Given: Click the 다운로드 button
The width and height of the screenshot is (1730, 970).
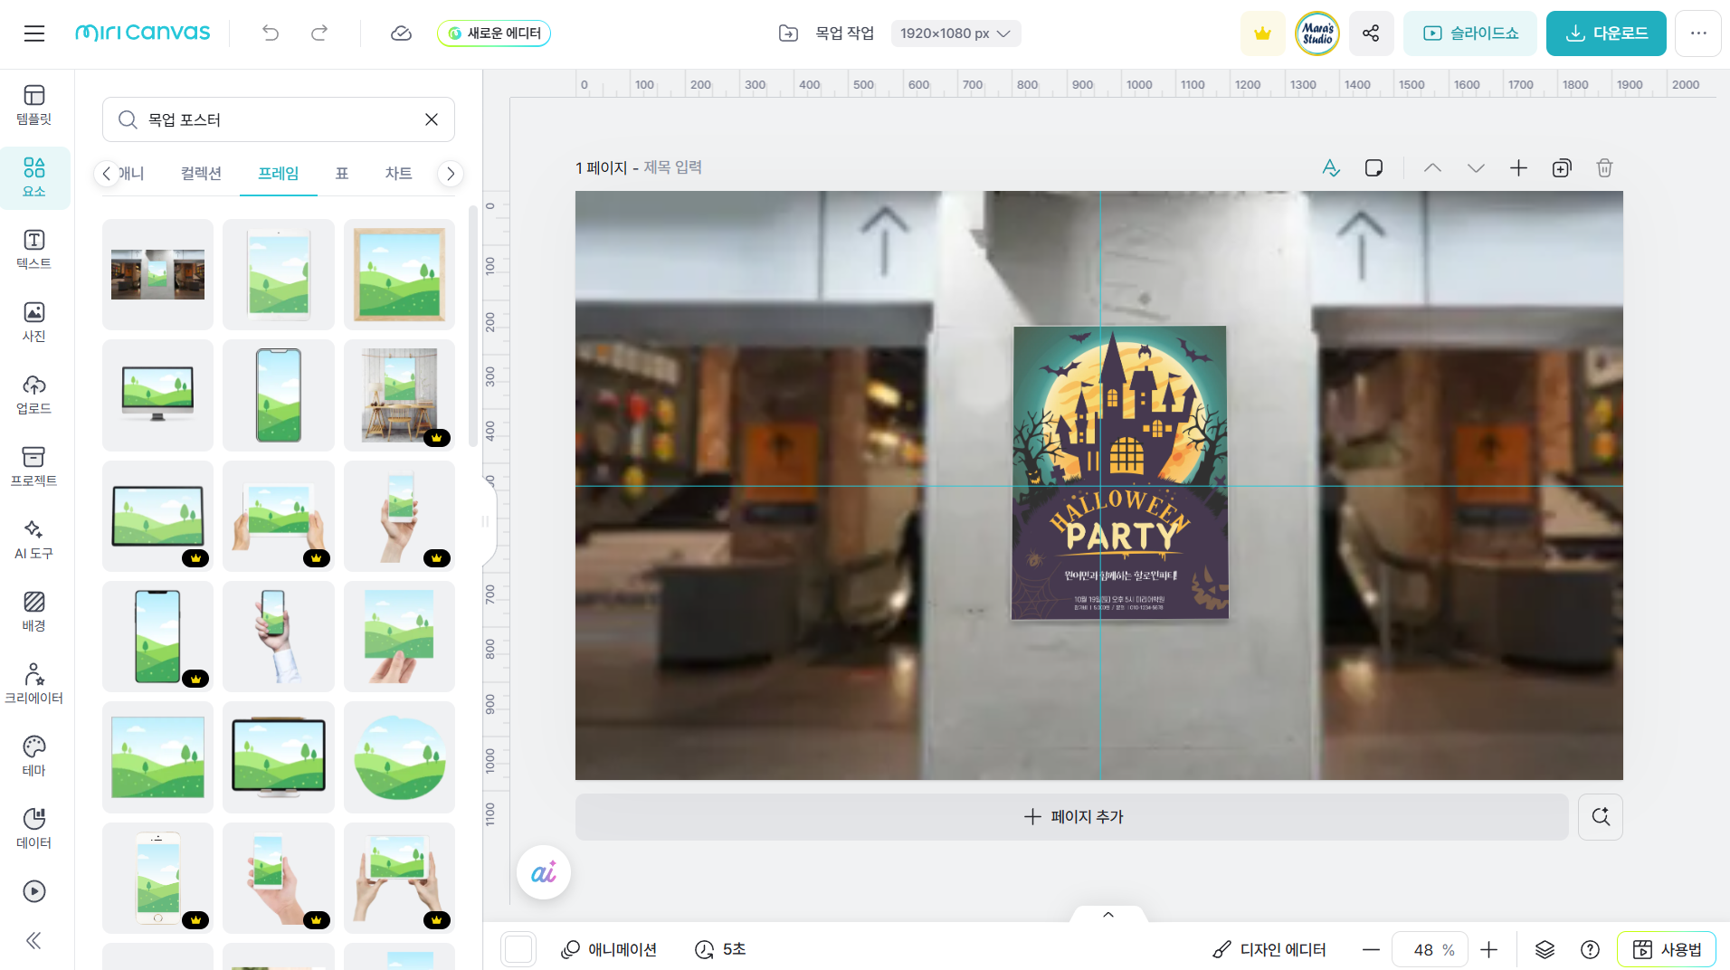Looking at the screenshot, I should (x=1606, y=33).
